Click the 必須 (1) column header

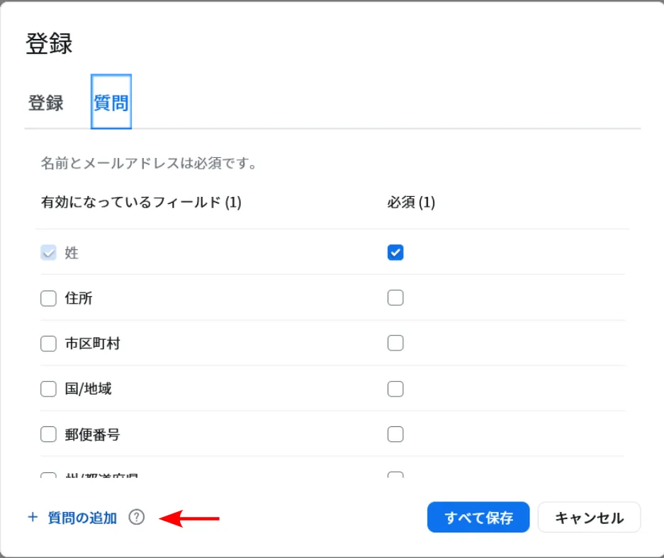411,203
